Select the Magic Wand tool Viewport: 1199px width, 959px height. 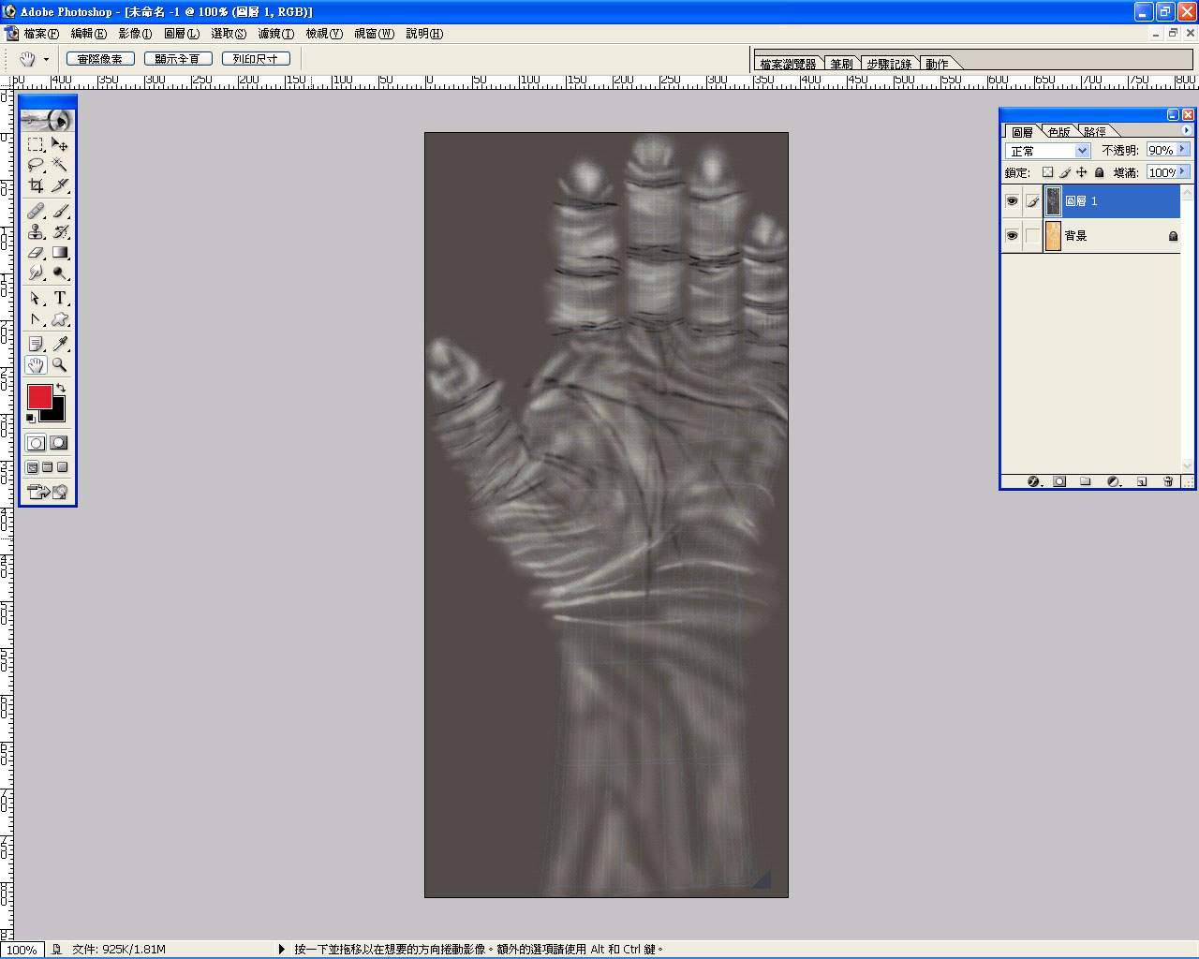[60, 165]
